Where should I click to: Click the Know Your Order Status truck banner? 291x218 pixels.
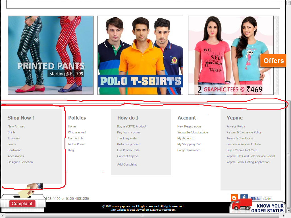[x=258, y=207]
